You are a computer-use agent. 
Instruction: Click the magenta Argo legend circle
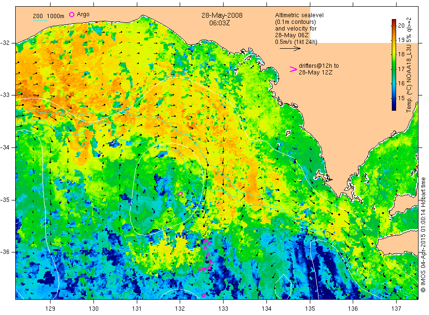[71, 14]
